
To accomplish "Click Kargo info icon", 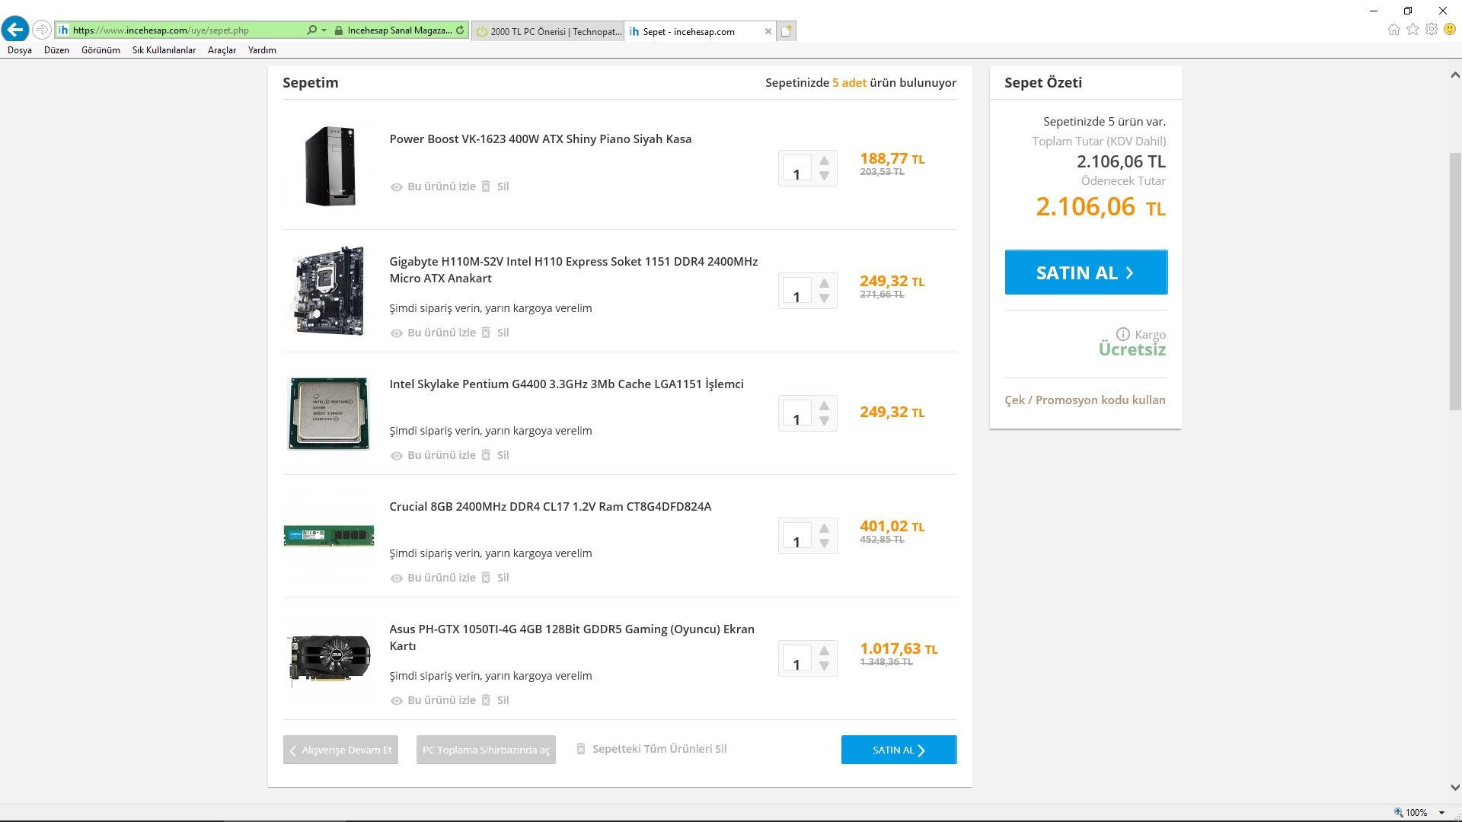I will [1122, 334].
